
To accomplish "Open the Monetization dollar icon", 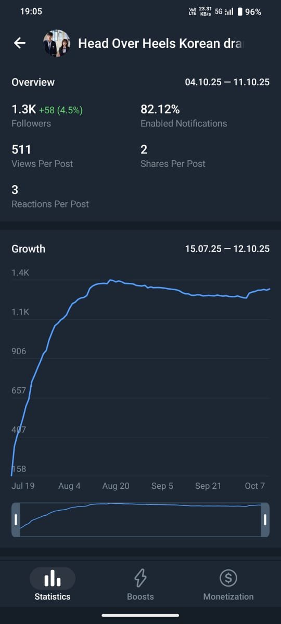I will click(228, 578).
